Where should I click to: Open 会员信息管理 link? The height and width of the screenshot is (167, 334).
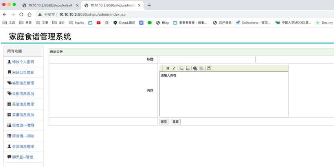(x=23, y=147)
